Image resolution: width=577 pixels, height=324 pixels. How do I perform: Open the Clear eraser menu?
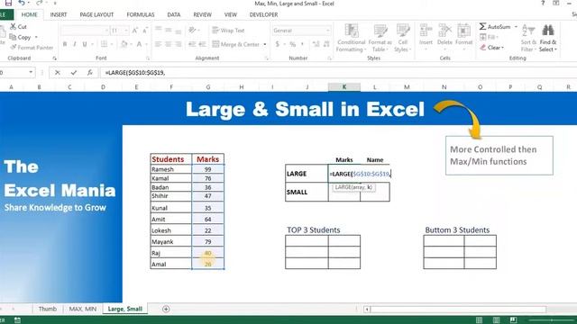coord(492,48)
